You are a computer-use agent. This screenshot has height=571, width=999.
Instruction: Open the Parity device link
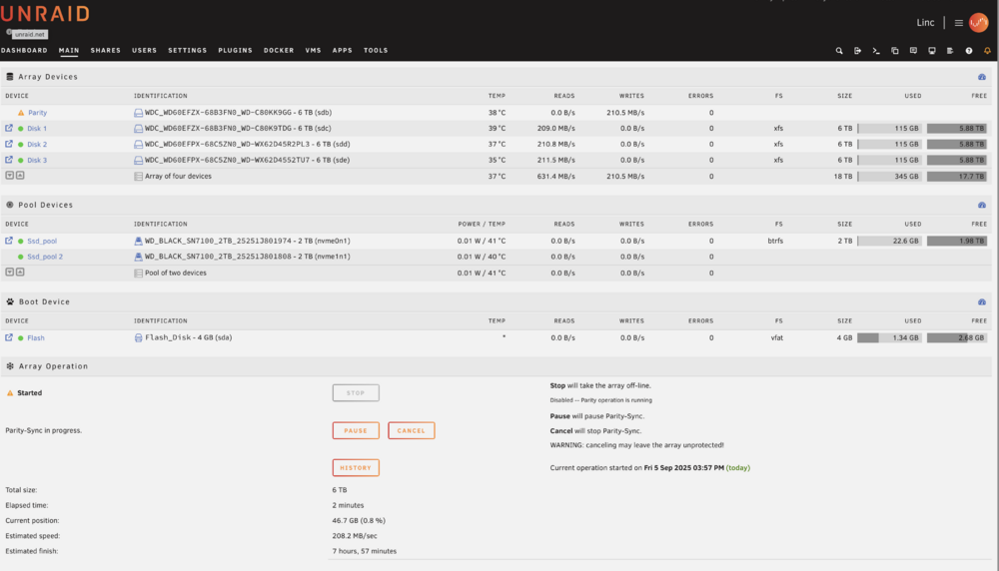pos(38,113)
